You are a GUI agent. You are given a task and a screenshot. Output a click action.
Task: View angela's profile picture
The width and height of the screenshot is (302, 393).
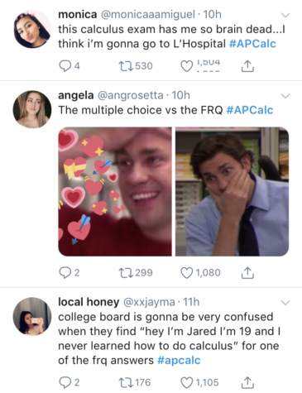pyautogui.click(x=32, y=109)
